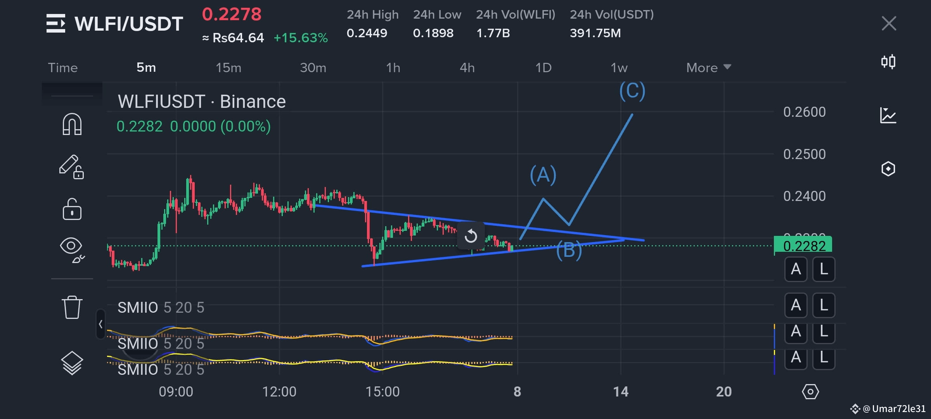Open chart settings hexagon icon on right side

[x=888, y=169]
